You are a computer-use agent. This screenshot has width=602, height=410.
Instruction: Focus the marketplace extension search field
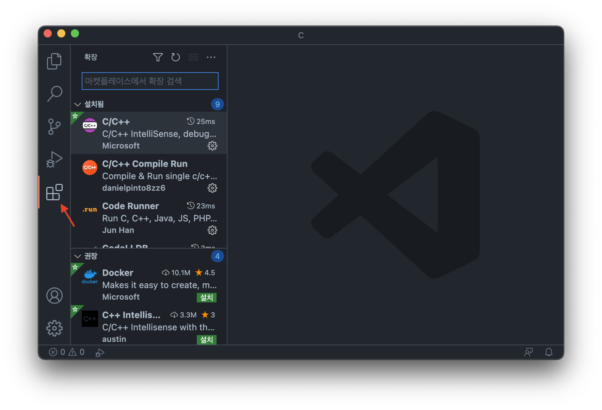[150, 81]
